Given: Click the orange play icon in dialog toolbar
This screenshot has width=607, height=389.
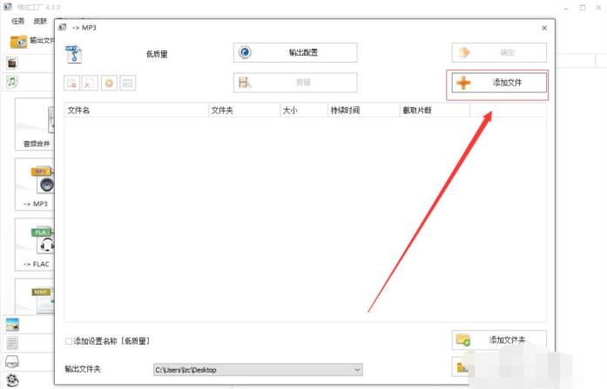Looking at the screenshot, I should [109, 84].
